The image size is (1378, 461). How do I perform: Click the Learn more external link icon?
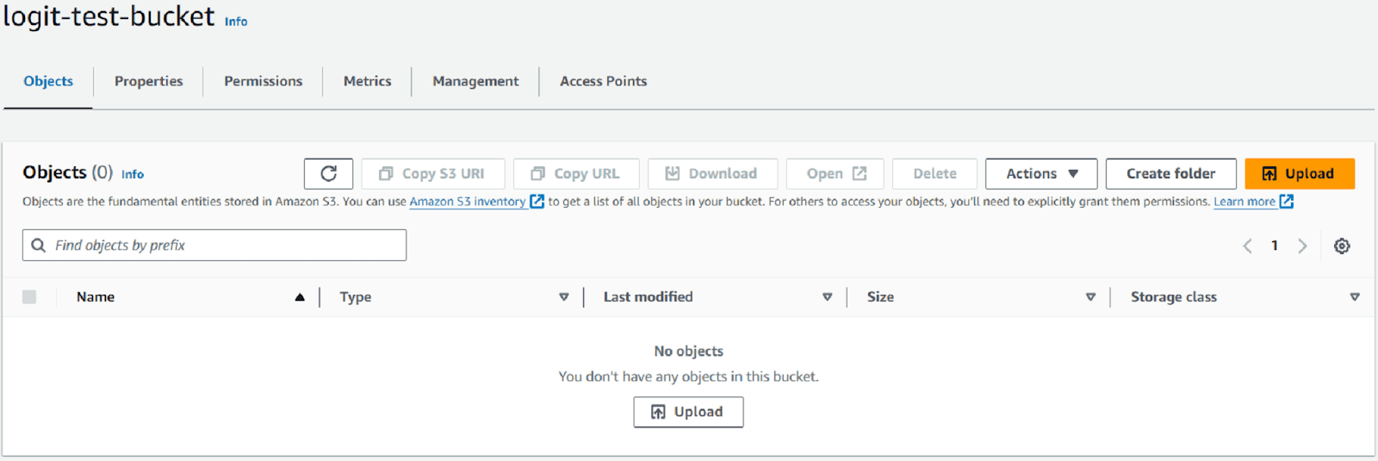coord(1287,201)
